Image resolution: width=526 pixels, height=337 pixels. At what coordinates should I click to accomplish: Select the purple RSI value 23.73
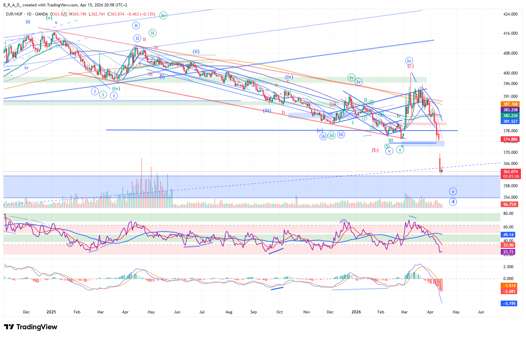click(x=508, y=252)
